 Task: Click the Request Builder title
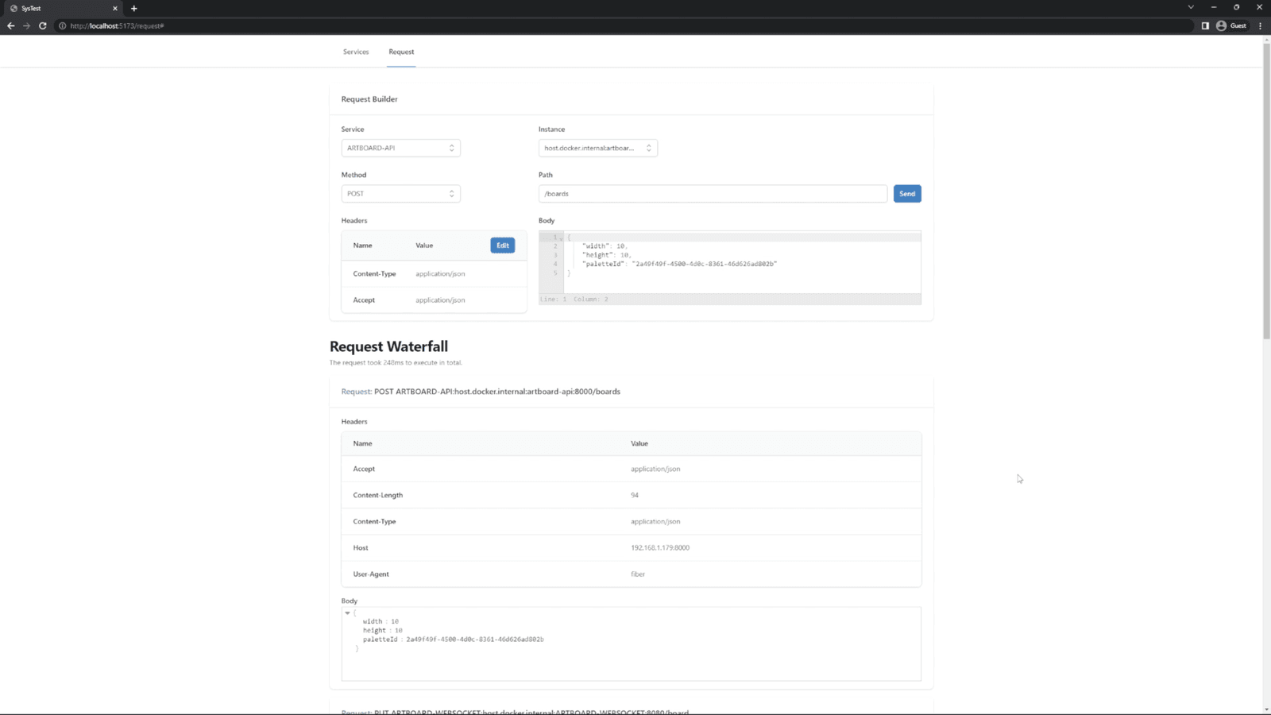[x=369, y=99]
